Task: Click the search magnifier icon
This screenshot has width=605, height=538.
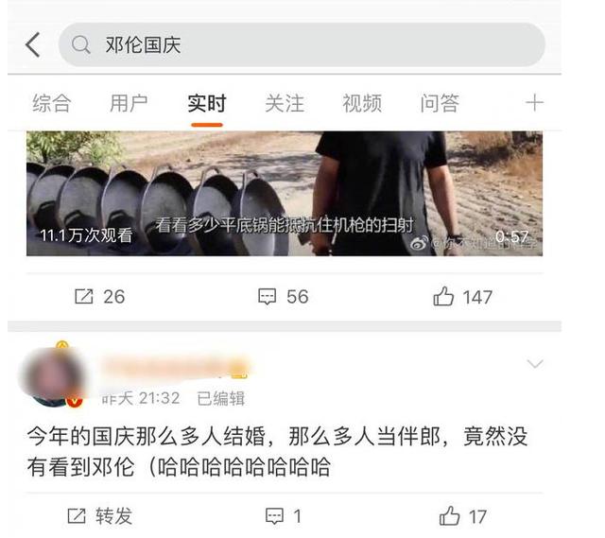Action: tap(80, 44)
